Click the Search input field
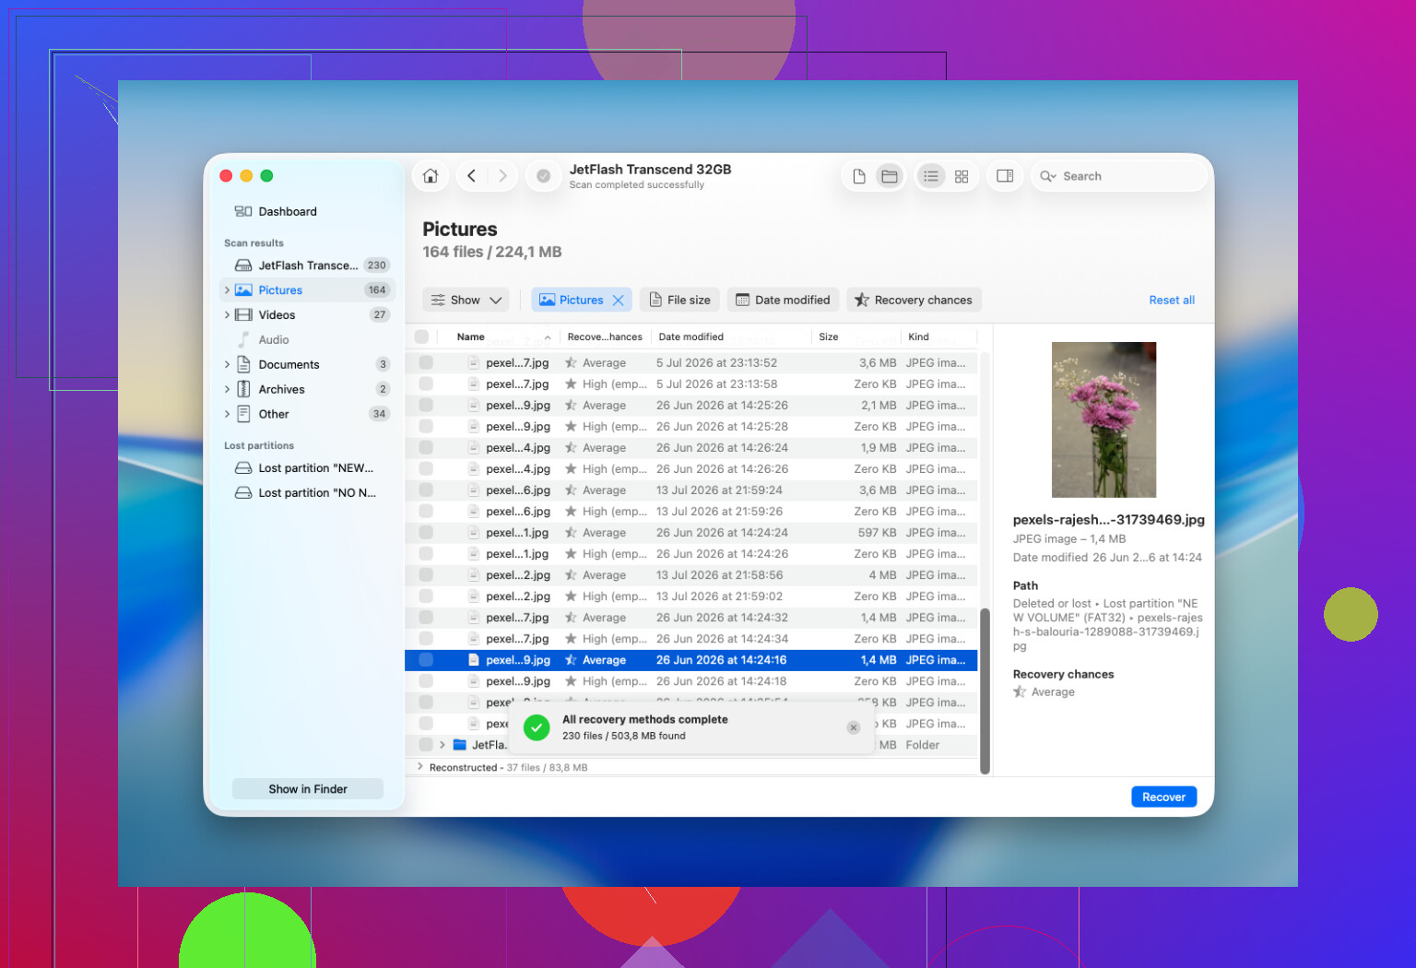This screenshot has width=1416, height=968. [1118, 176]
